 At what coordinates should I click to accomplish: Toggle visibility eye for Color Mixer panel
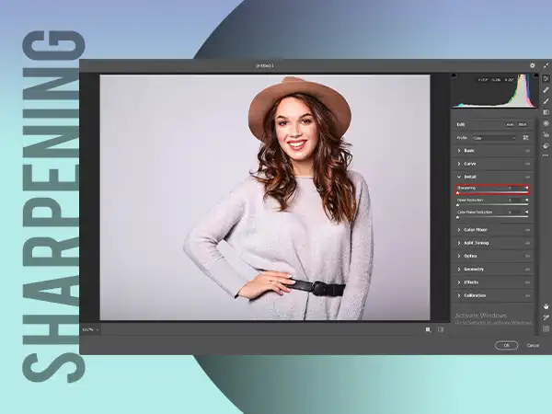click(x=528, y=230)
